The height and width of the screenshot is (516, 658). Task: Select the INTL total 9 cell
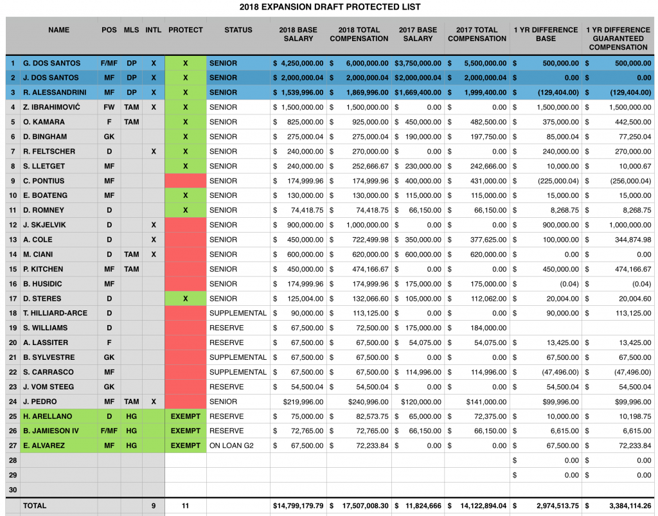point(153,506)
